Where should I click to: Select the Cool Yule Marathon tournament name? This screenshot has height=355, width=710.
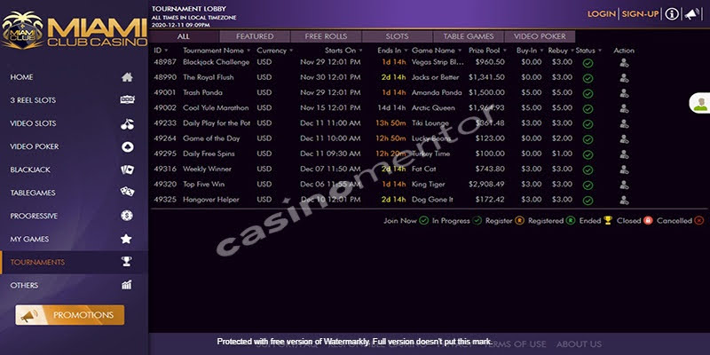[216, 107]
